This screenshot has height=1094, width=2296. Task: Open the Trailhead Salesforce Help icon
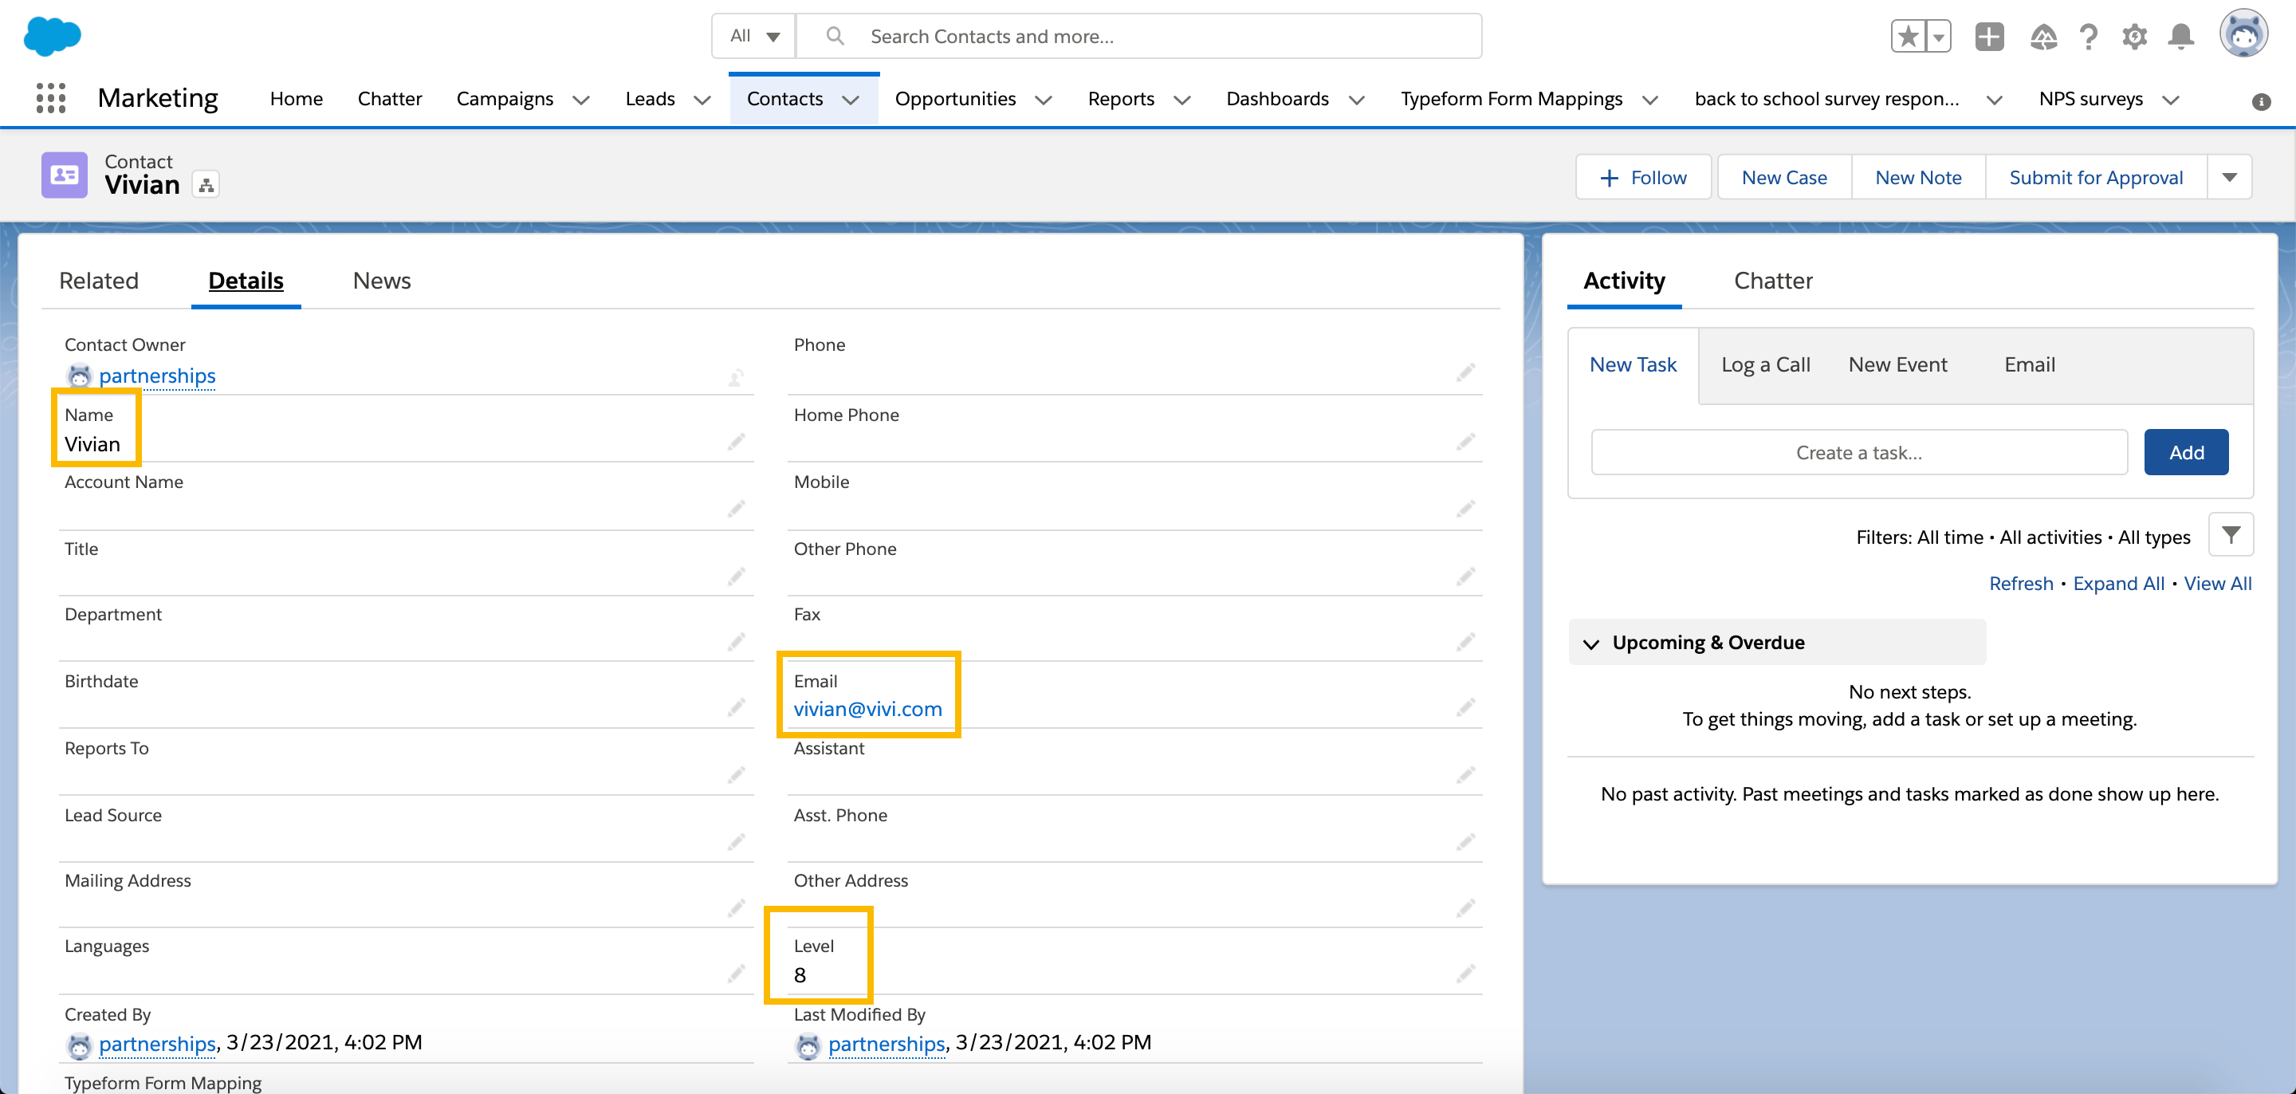point(2042,37)
